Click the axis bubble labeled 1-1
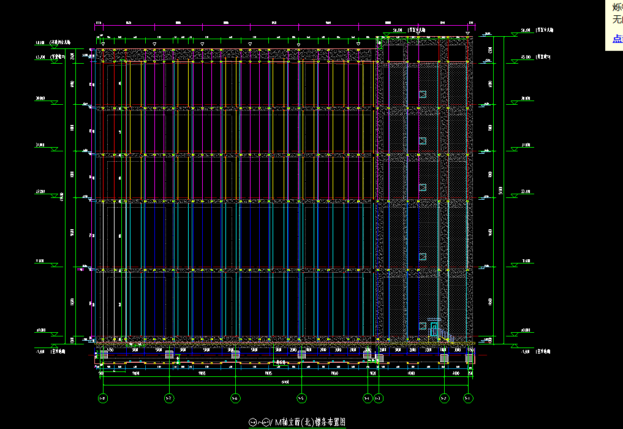 468,398
